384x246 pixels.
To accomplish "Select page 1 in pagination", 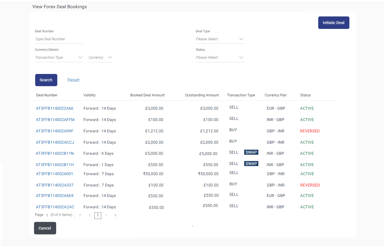I will [98, 216].
